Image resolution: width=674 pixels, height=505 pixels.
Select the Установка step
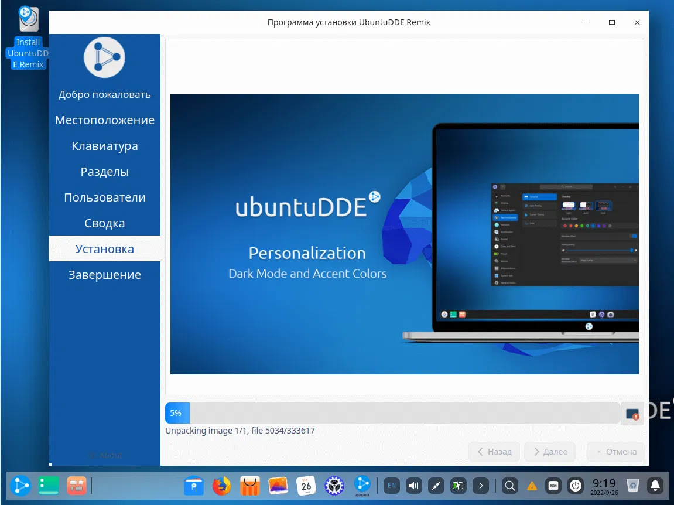105,248
